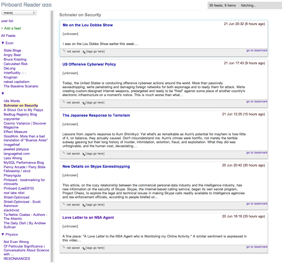Click the tag pencil icon on 'The Japanese Response to Terrorism'
Viewport: 282px width, 263px height.
tap(84, 154)
